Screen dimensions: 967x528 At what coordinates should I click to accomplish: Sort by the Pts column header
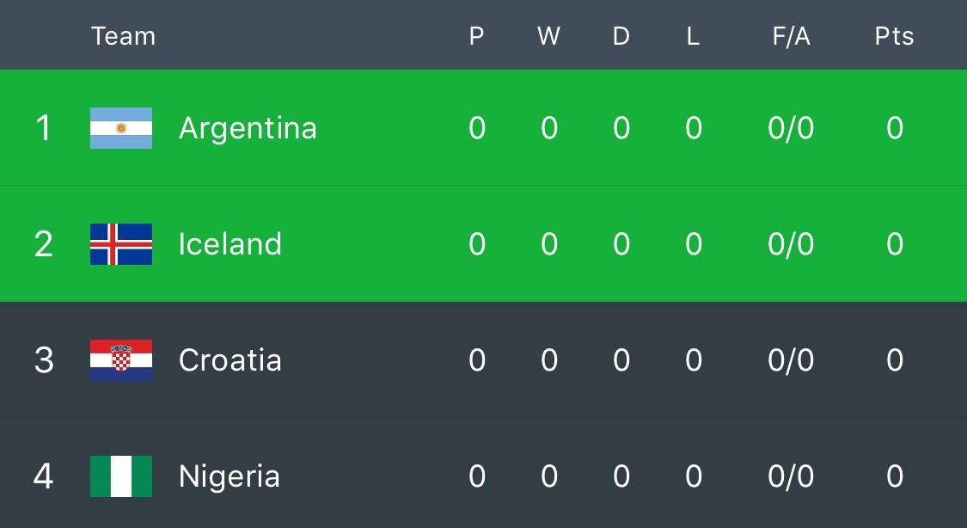(894, 36)
